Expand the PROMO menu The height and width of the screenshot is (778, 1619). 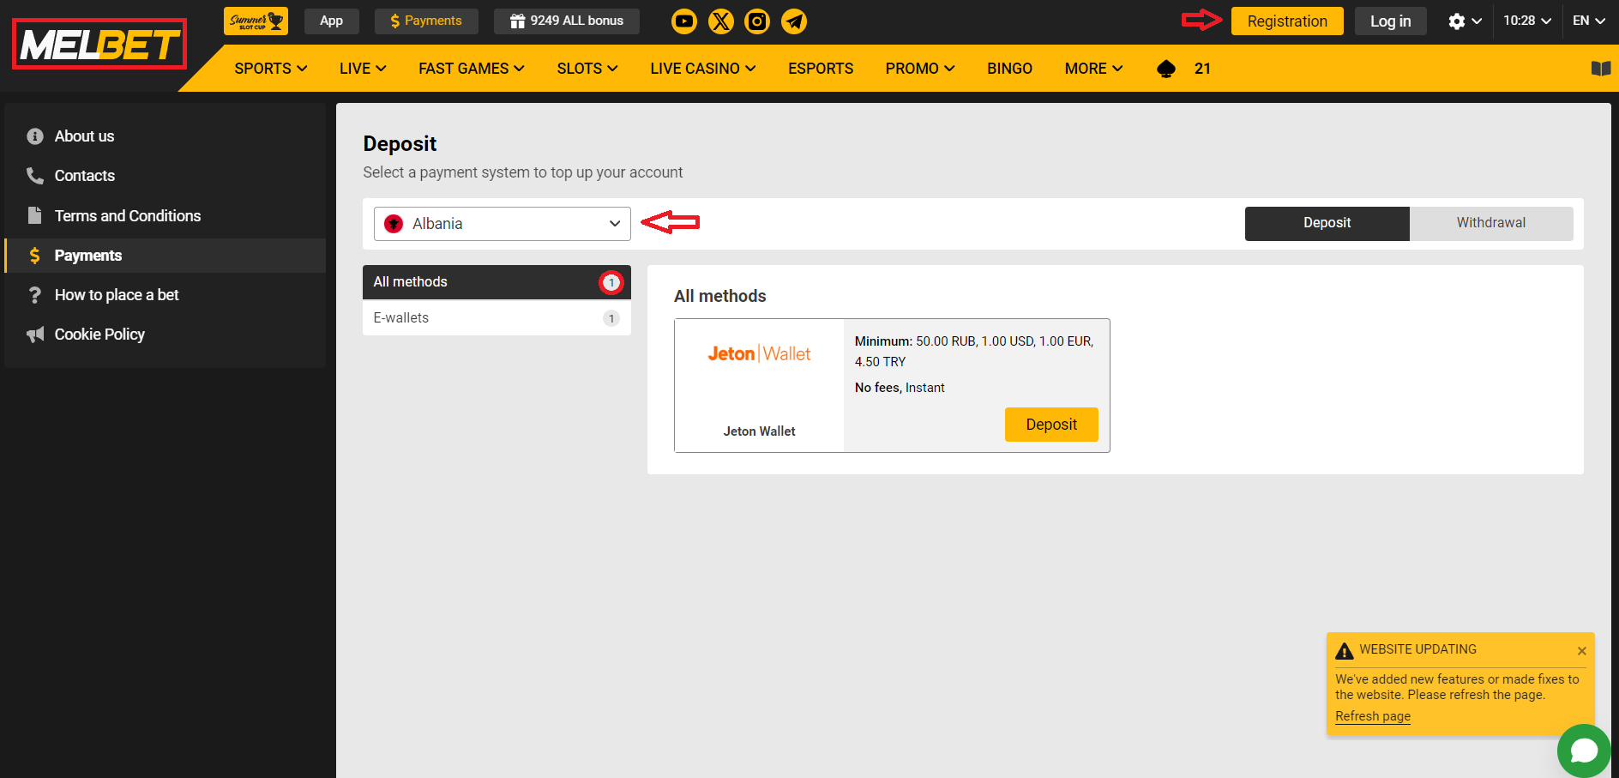coord(920,69)
